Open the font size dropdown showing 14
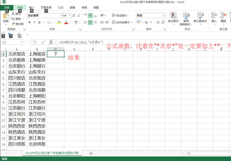Screen dimensions: 231x161 point(69,15)
